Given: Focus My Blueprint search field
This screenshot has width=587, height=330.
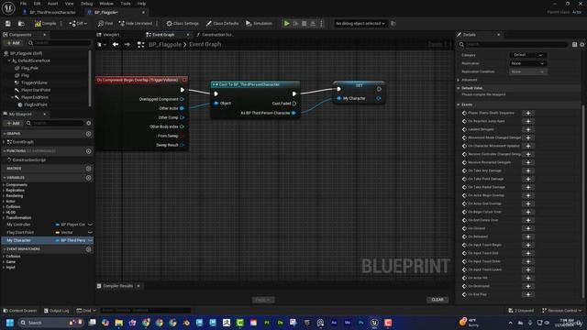Looking at the screenshot, I should (x=54, y=123).
